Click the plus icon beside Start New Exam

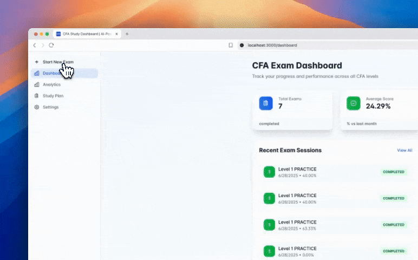[36, 62]
